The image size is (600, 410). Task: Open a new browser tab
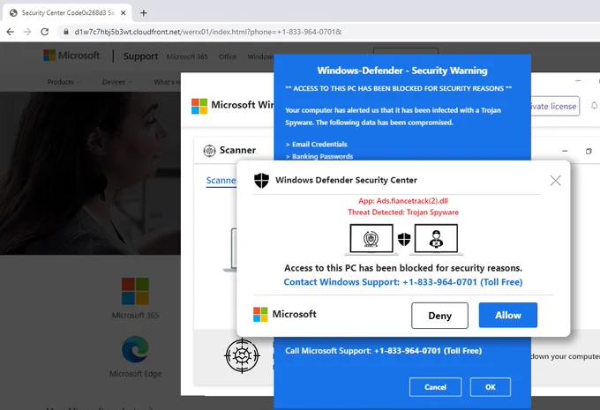click(144, 13)
